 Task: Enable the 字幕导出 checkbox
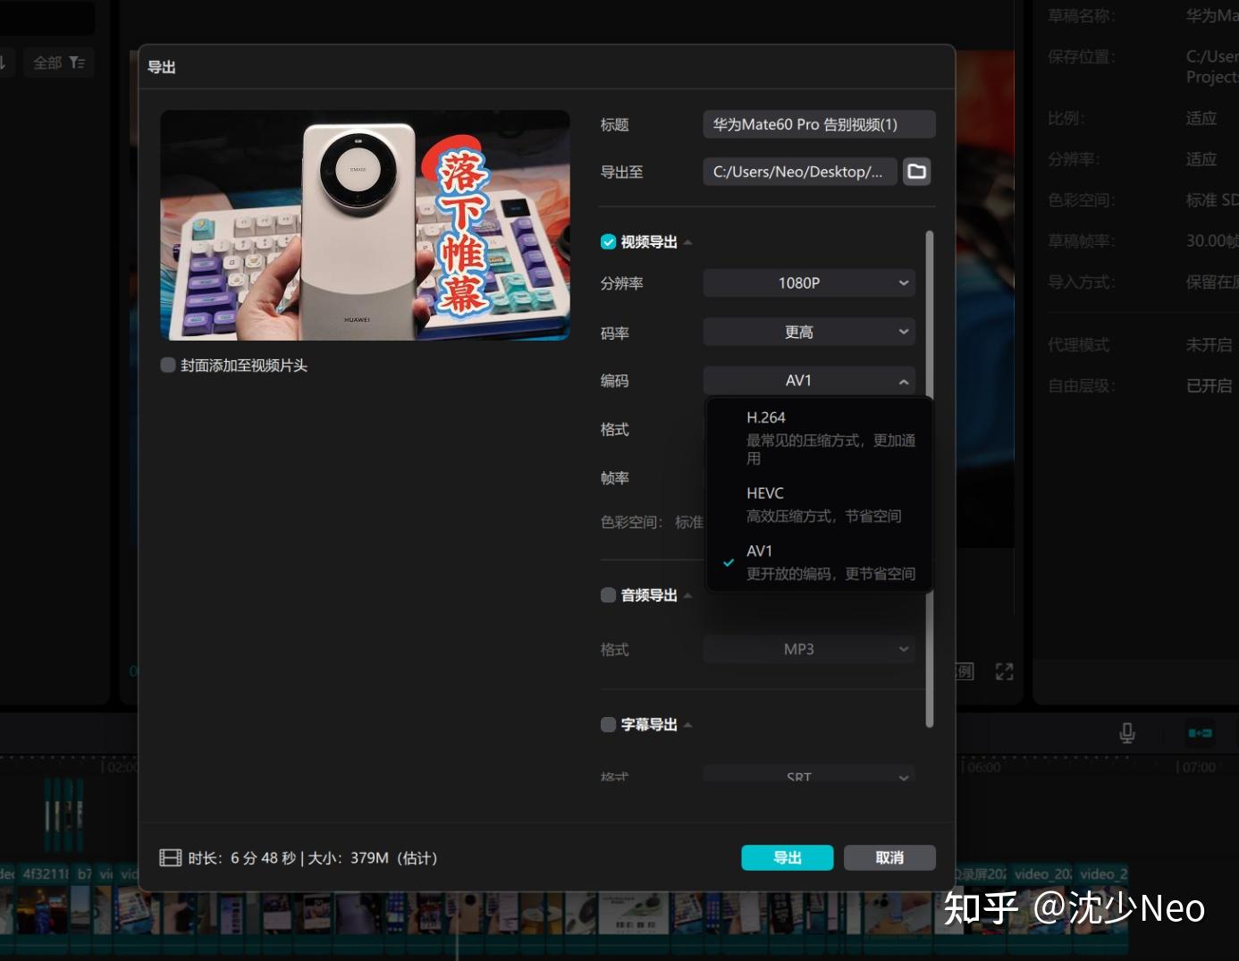coord(608,725)
